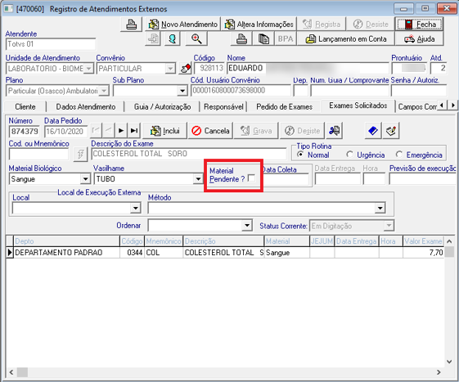Click Novo Atendimento button

point(183,24)
